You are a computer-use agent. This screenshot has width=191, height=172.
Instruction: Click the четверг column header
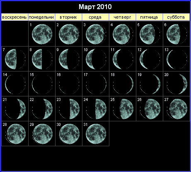coord(122,17)
